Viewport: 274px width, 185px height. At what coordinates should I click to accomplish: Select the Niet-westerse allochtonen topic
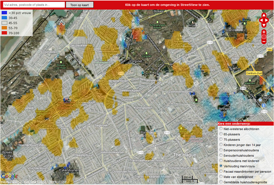220,128
